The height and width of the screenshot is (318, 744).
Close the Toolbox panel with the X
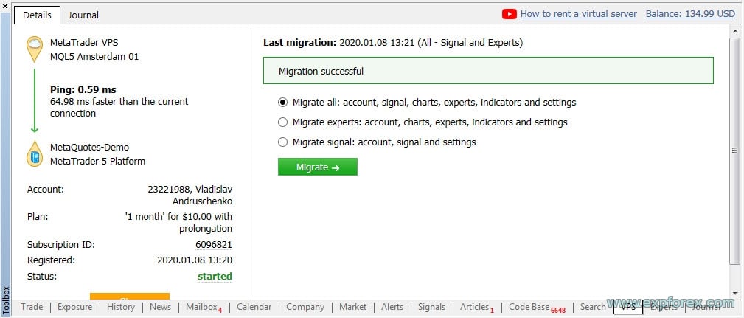(x=5, y=5)
